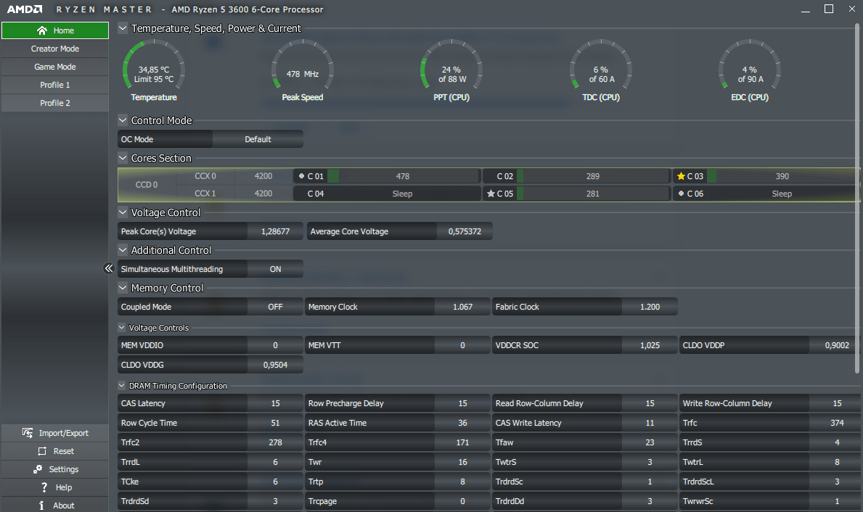Click the Twr value 16

[x=462, y=462]
